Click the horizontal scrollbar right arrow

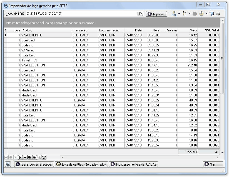pos(218,157)
